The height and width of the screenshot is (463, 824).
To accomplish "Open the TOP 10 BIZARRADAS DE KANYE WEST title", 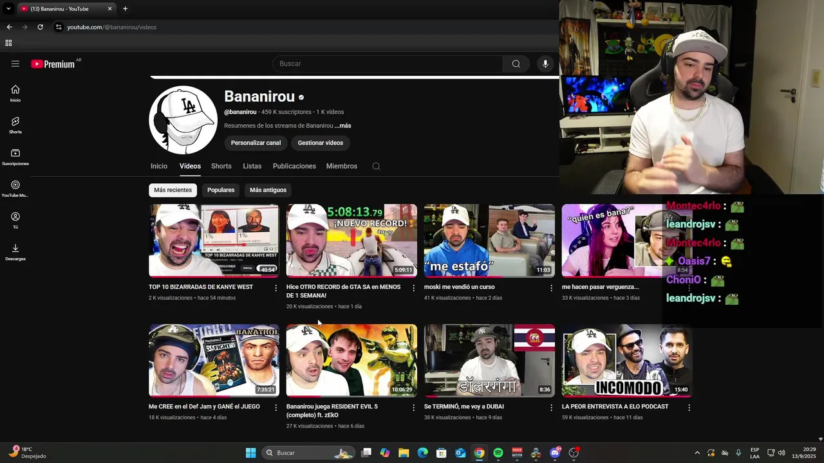I will [x=201, y=287].
